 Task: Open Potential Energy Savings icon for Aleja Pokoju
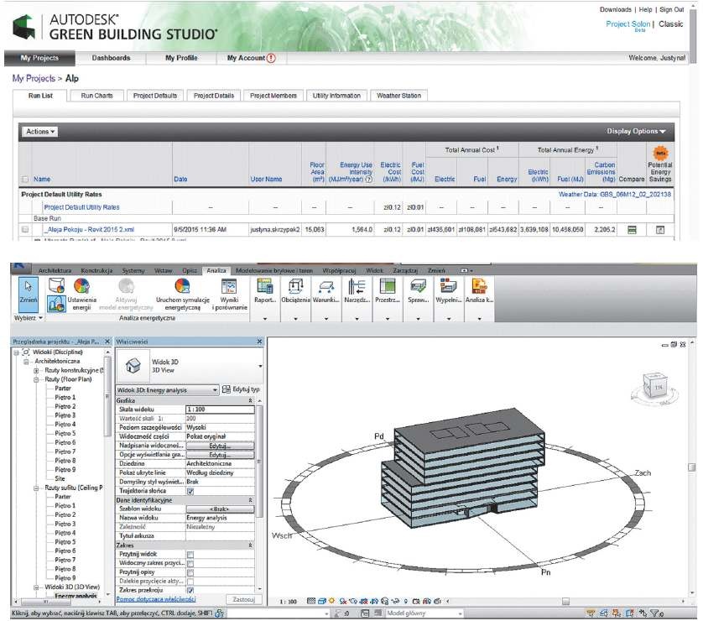[660, 230]
